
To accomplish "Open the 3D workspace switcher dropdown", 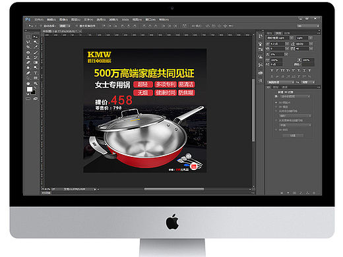I will pos(308,26).
